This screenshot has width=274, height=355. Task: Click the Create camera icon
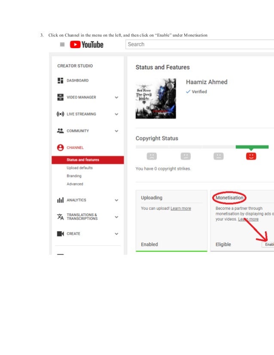[x=60, y=234]
